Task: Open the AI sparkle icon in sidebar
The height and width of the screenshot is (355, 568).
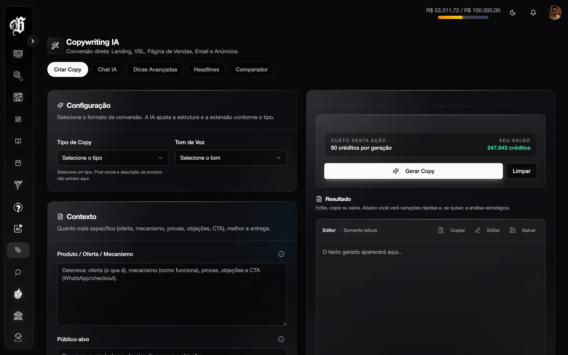Action: click(x=18, y=228)
